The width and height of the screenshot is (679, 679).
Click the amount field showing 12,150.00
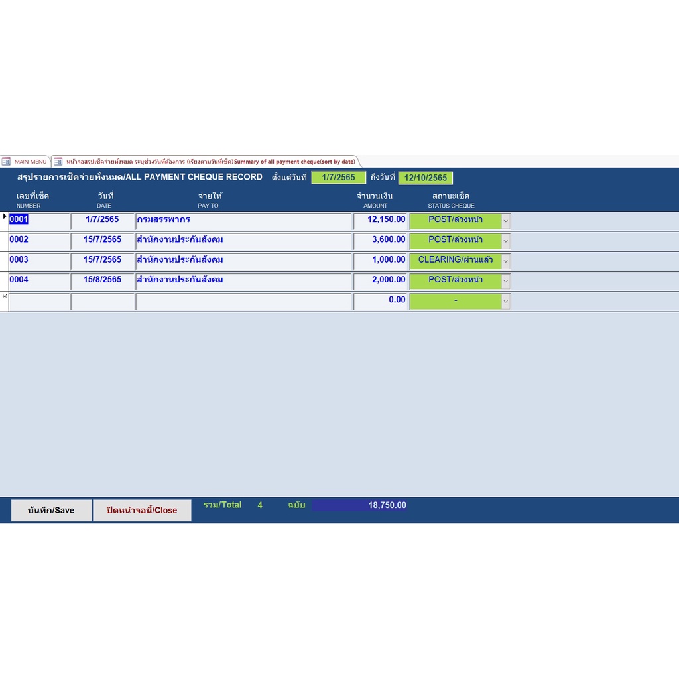pyautogui.click(x=380, y=220)
